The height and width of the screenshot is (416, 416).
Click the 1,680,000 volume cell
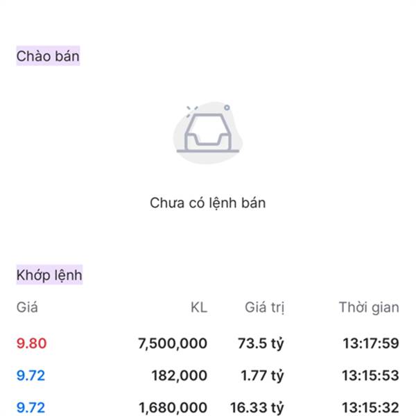(x=173, y=408)
